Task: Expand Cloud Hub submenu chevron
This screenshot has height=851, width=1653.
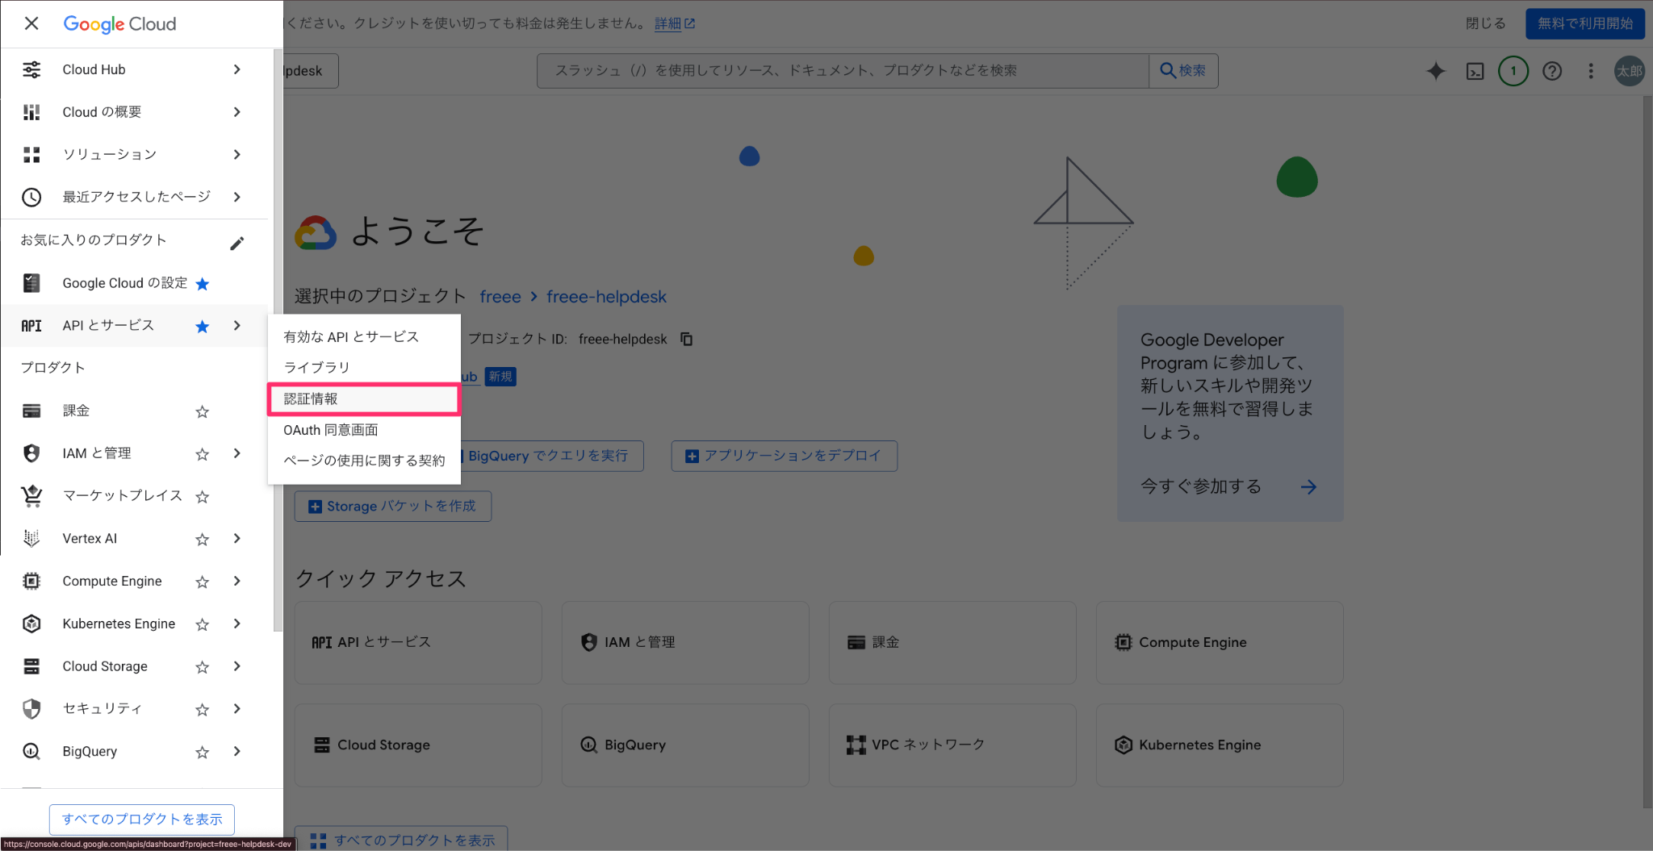Action: click(x=237, y=69)
